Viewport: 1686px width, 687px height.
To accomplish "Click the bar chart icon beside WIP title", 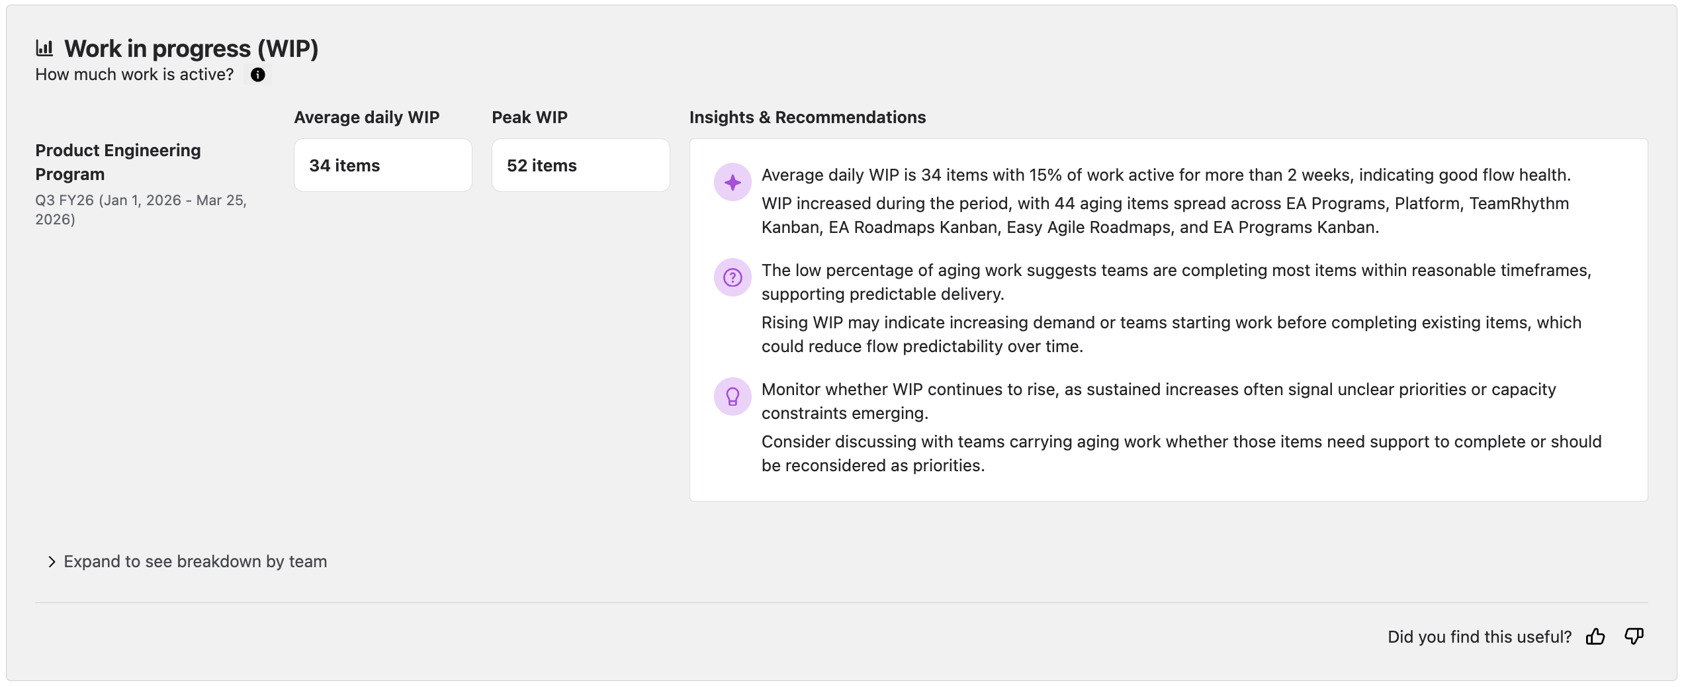I will [x=44, y=48].
